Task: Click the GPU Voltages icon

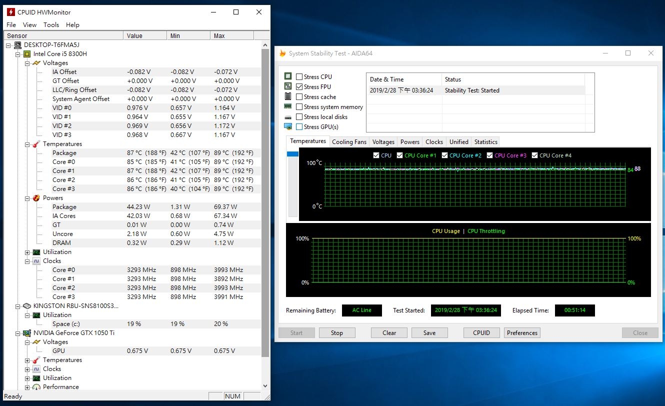Action: (x=36, y=342)
